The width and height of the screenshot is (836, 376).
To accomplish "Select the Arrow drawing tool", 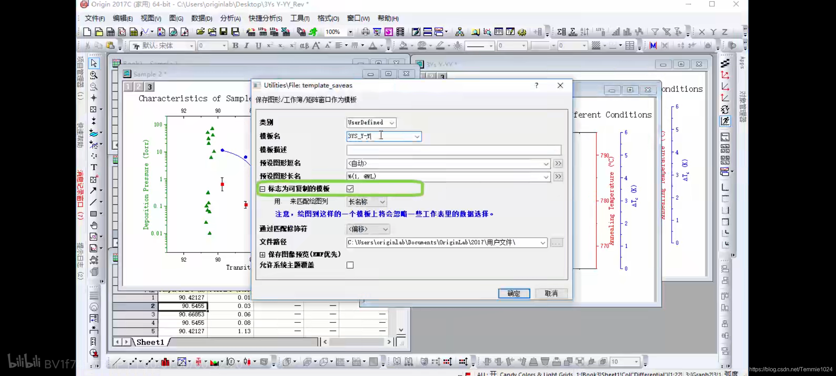I will pyautogui.click(x=93, y=190).
